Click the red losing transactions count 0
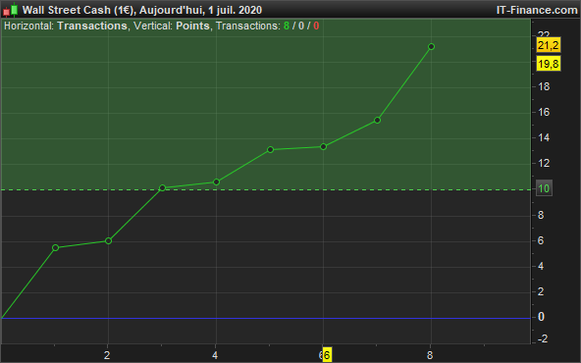This screenshot has width=581, height=363. 316,26
